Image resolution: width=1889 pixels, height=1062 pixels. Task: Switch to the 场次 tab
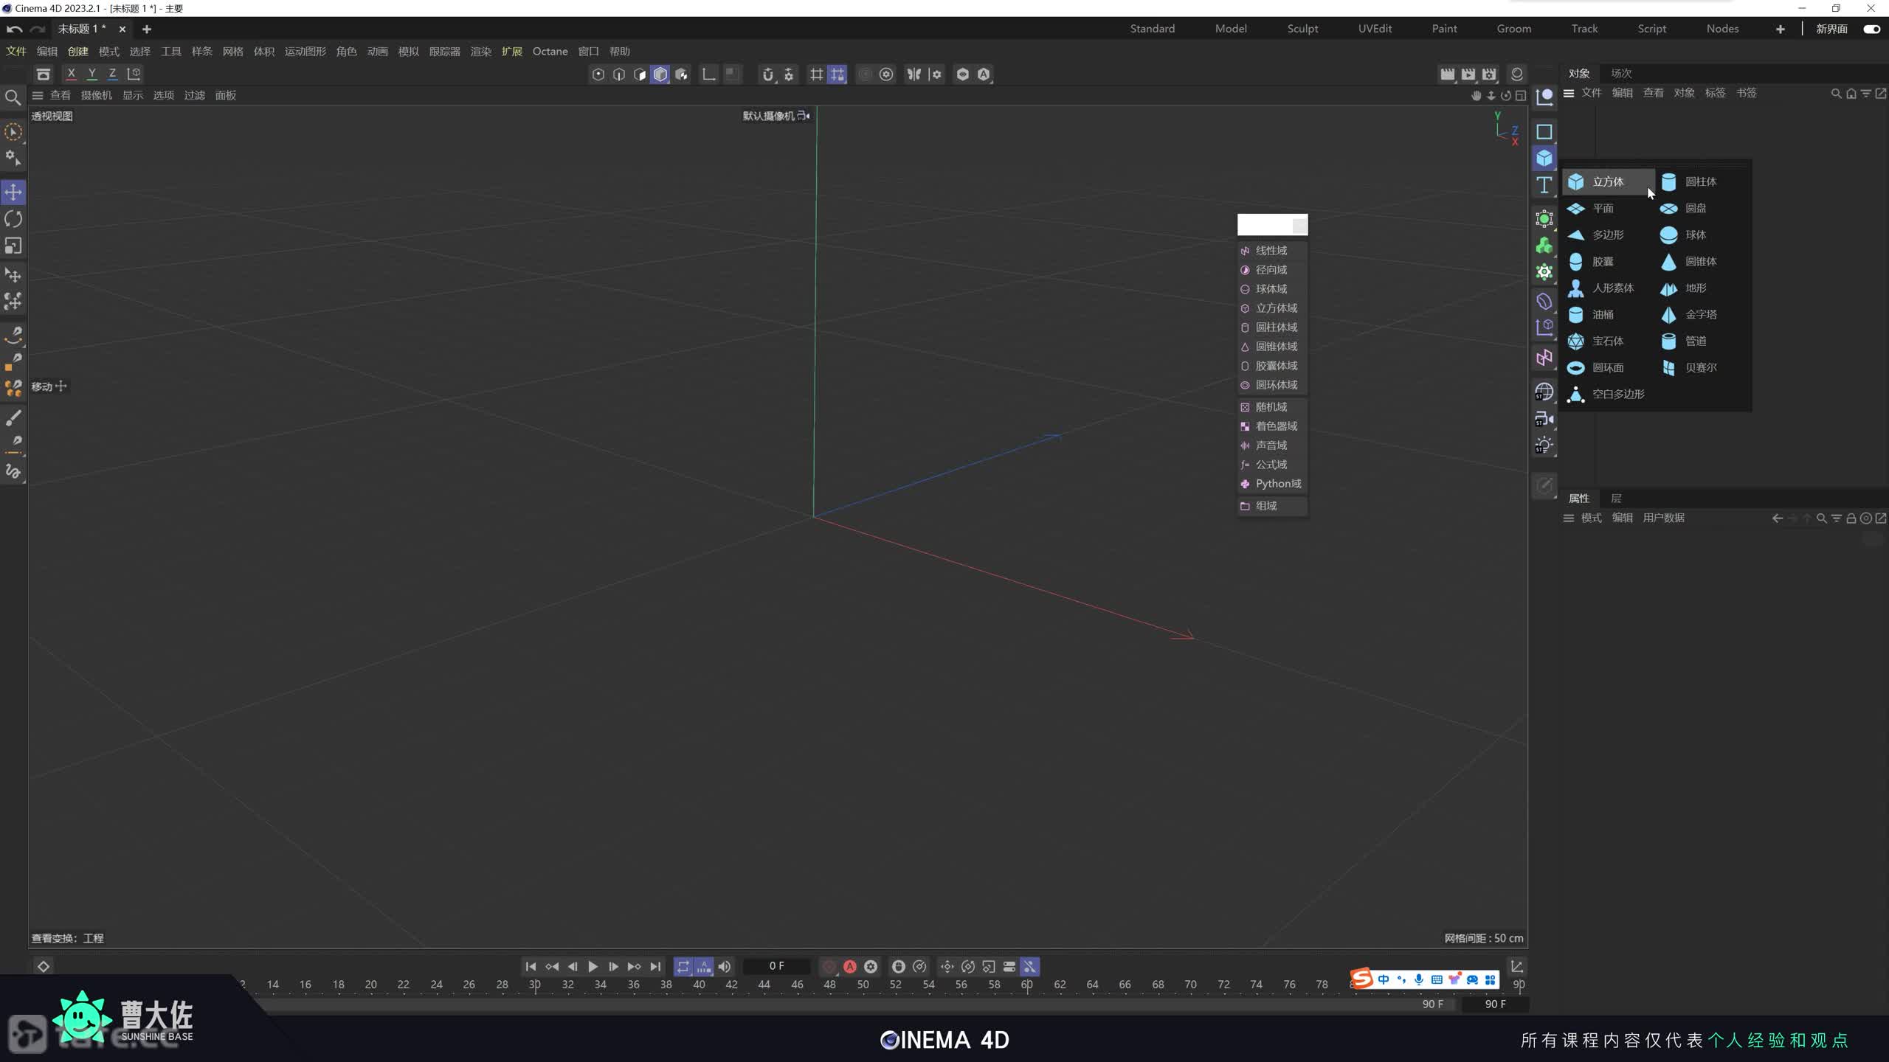(x=1621, y=73)
